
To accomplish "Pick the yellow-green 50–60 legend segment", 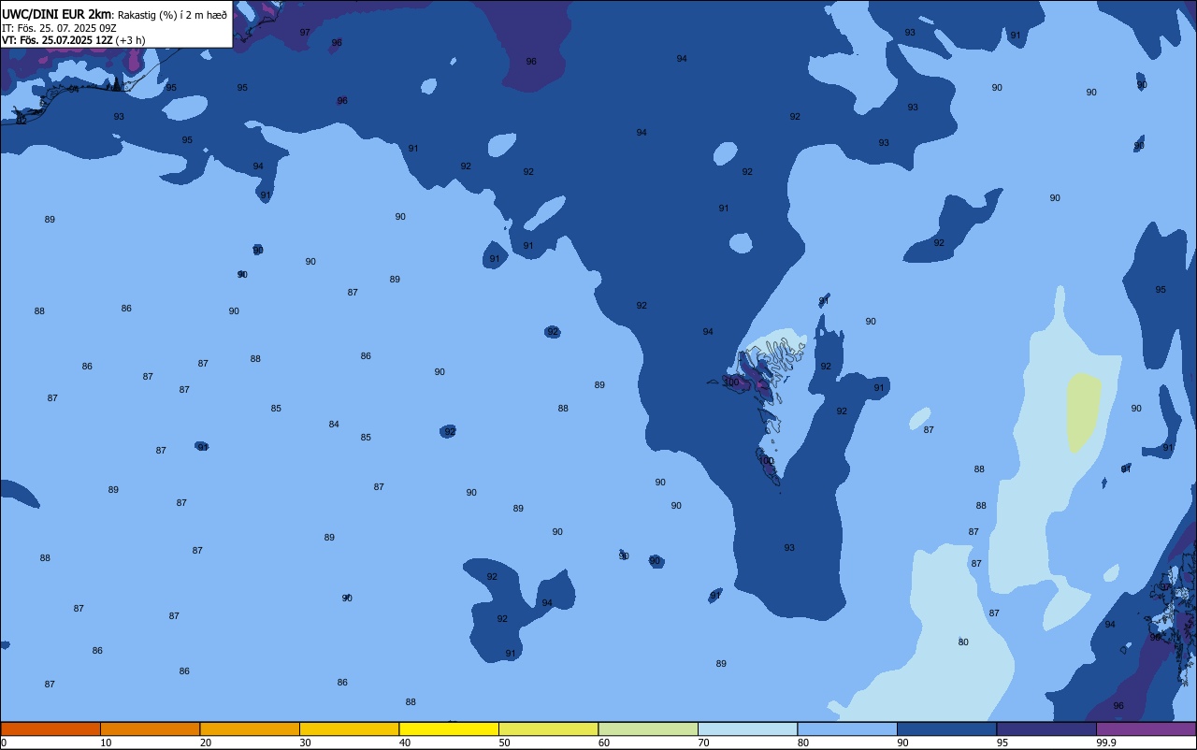I will (x=548, y=728).
